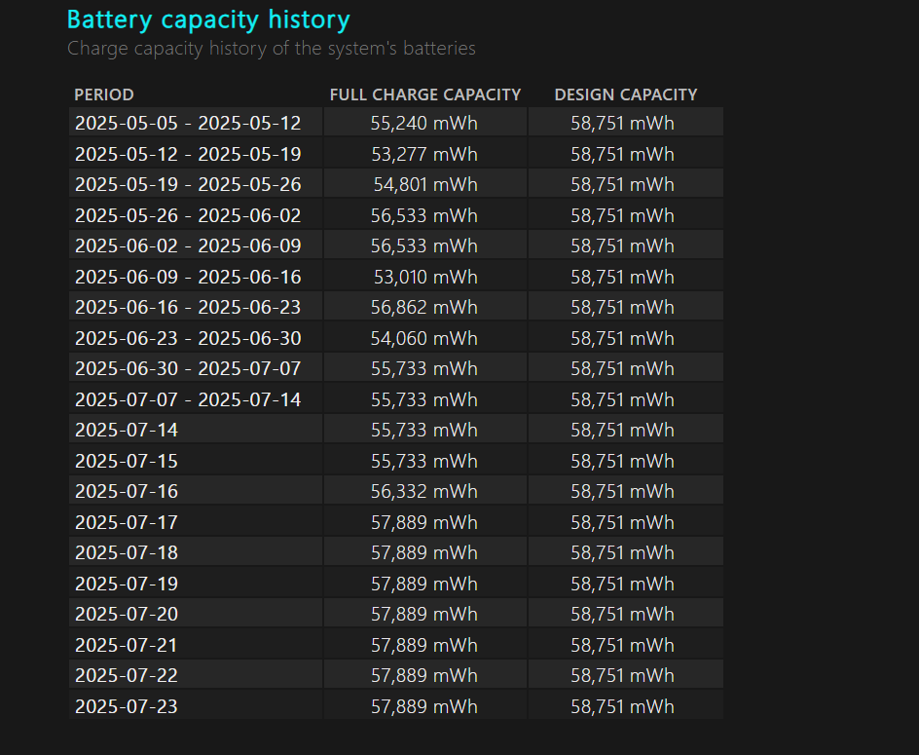The width and height of the screenshot is (919, 755).
Task: Select the Battery capacity history heading
Action: coord(208,19)
